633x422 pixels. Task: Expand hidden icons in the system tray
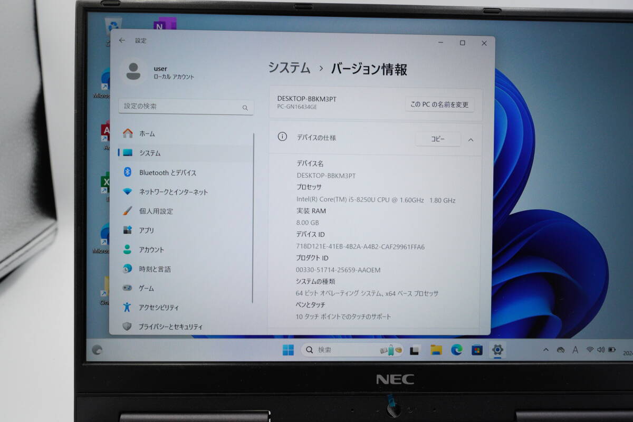545,349
